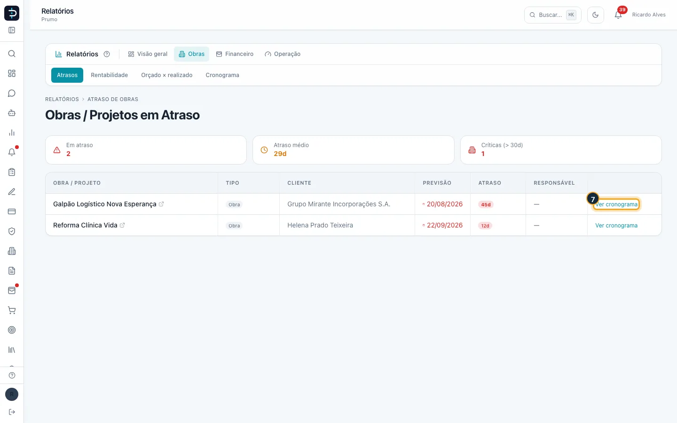Screen dimensions: 677x423
Task: Open the building icon in sidebar
Action: pos(12,251)
